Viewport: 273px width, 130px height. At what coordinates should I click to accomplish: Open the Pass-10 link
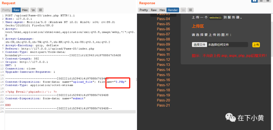point(163,49)
